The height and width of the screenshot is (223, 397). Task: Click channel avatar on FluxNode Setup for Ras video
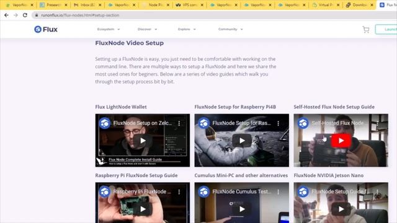(x=204, y=123)
